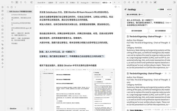Jump to '案例一' outline heading
The height and width of the screenshot is (111, 177).
(21, 34)
